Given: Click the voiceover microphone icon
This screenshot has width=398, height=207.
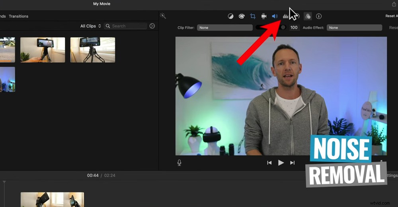Looking at the screenshot, I should point(179,163).
